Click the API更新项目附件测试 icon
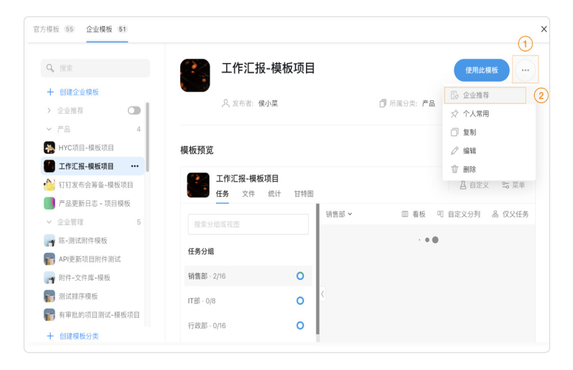This screenshot has width=573, height=370. [x=49, y=259]
